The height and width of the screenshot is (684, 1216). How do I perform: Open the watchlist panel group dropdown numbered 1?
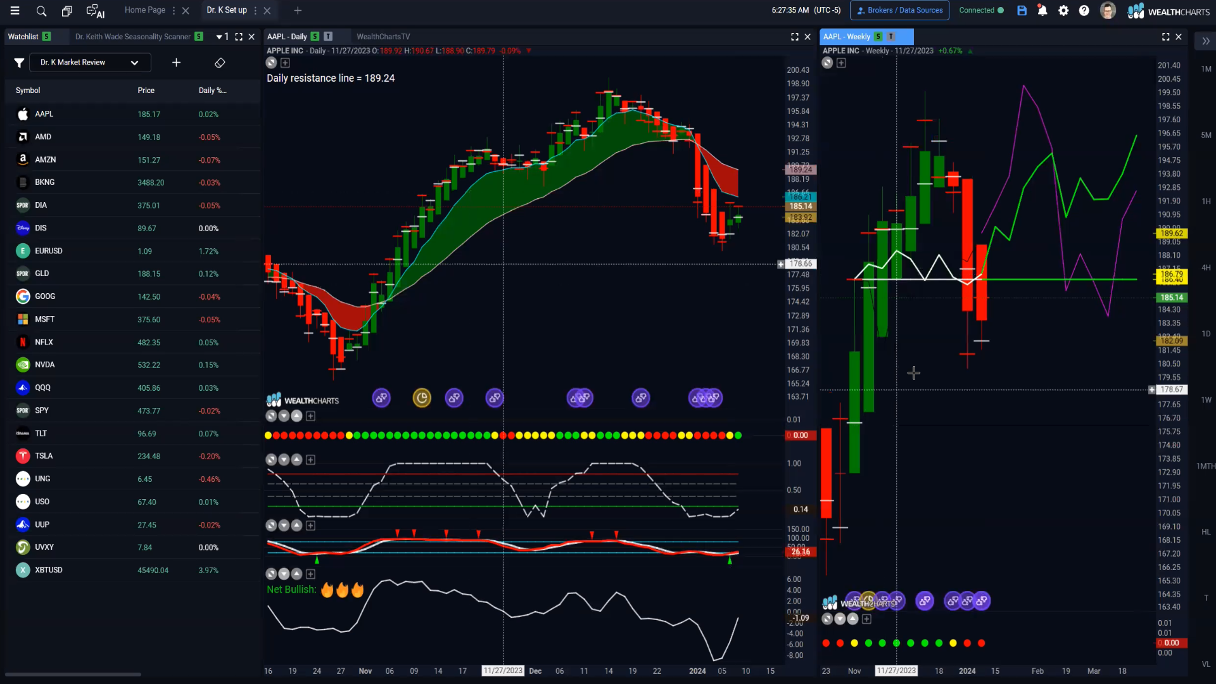click(222, 37)
